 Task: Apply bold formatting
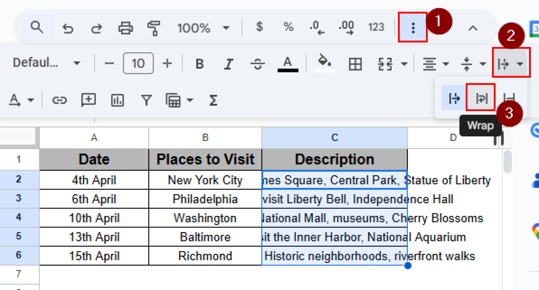click(199, 63)
